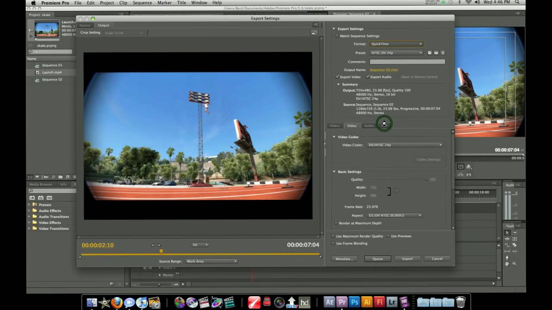Select the Hand tool

(507, 263)
